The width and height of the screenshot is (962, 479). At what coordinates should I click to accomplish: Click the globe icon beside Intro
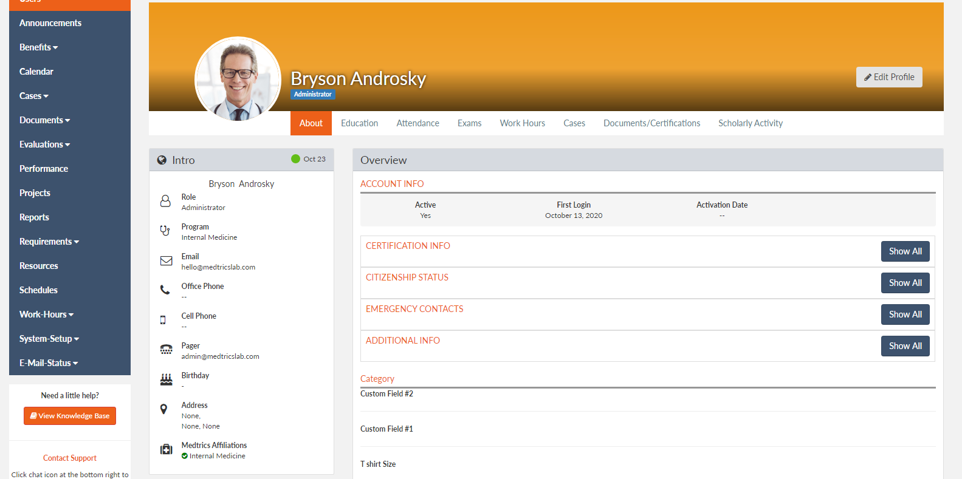click(162, 160)
